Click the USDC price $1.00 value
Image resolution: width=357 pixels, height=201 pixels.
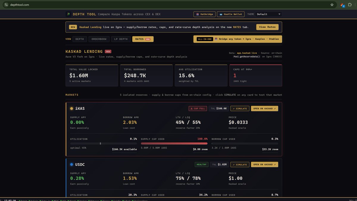(236, 178)
